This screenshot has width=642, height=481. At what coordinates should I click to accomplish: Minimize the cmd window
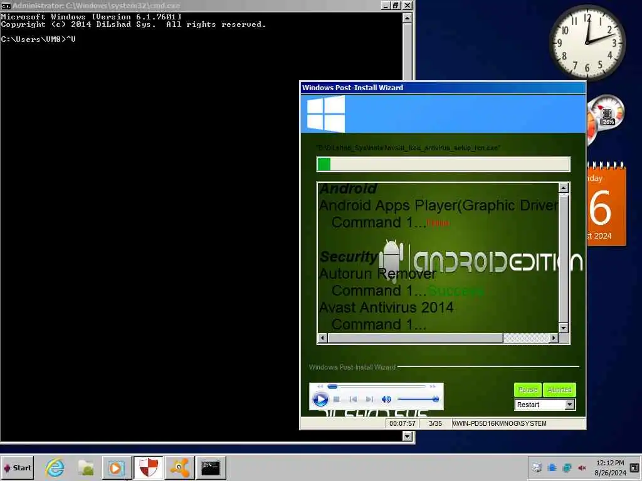point(386,5)
